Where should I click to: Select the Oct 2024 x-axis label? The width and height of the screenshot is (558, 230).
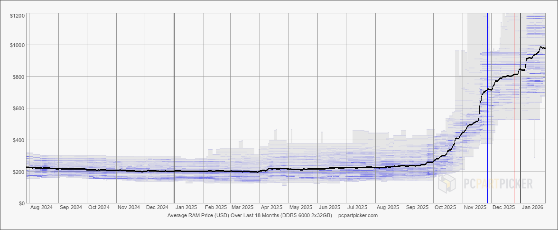pyautogui.click(x=99, y=208)
